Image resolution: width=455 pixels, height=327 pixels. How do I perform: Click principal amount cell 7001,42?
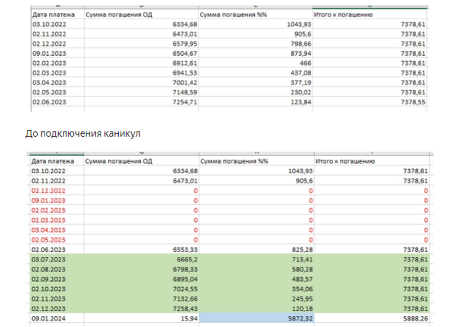(x=141, y=83)
